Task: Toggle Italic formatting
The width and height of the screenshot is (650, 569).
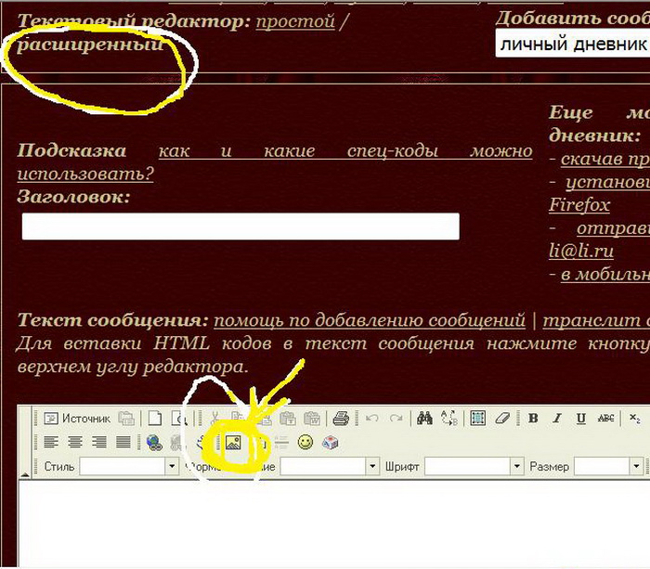Action: click(x=557, y=419)
